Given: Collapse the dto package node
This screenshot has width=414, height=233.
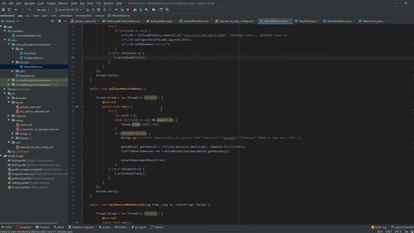Looking at the screenshot, I should (13, 49).
